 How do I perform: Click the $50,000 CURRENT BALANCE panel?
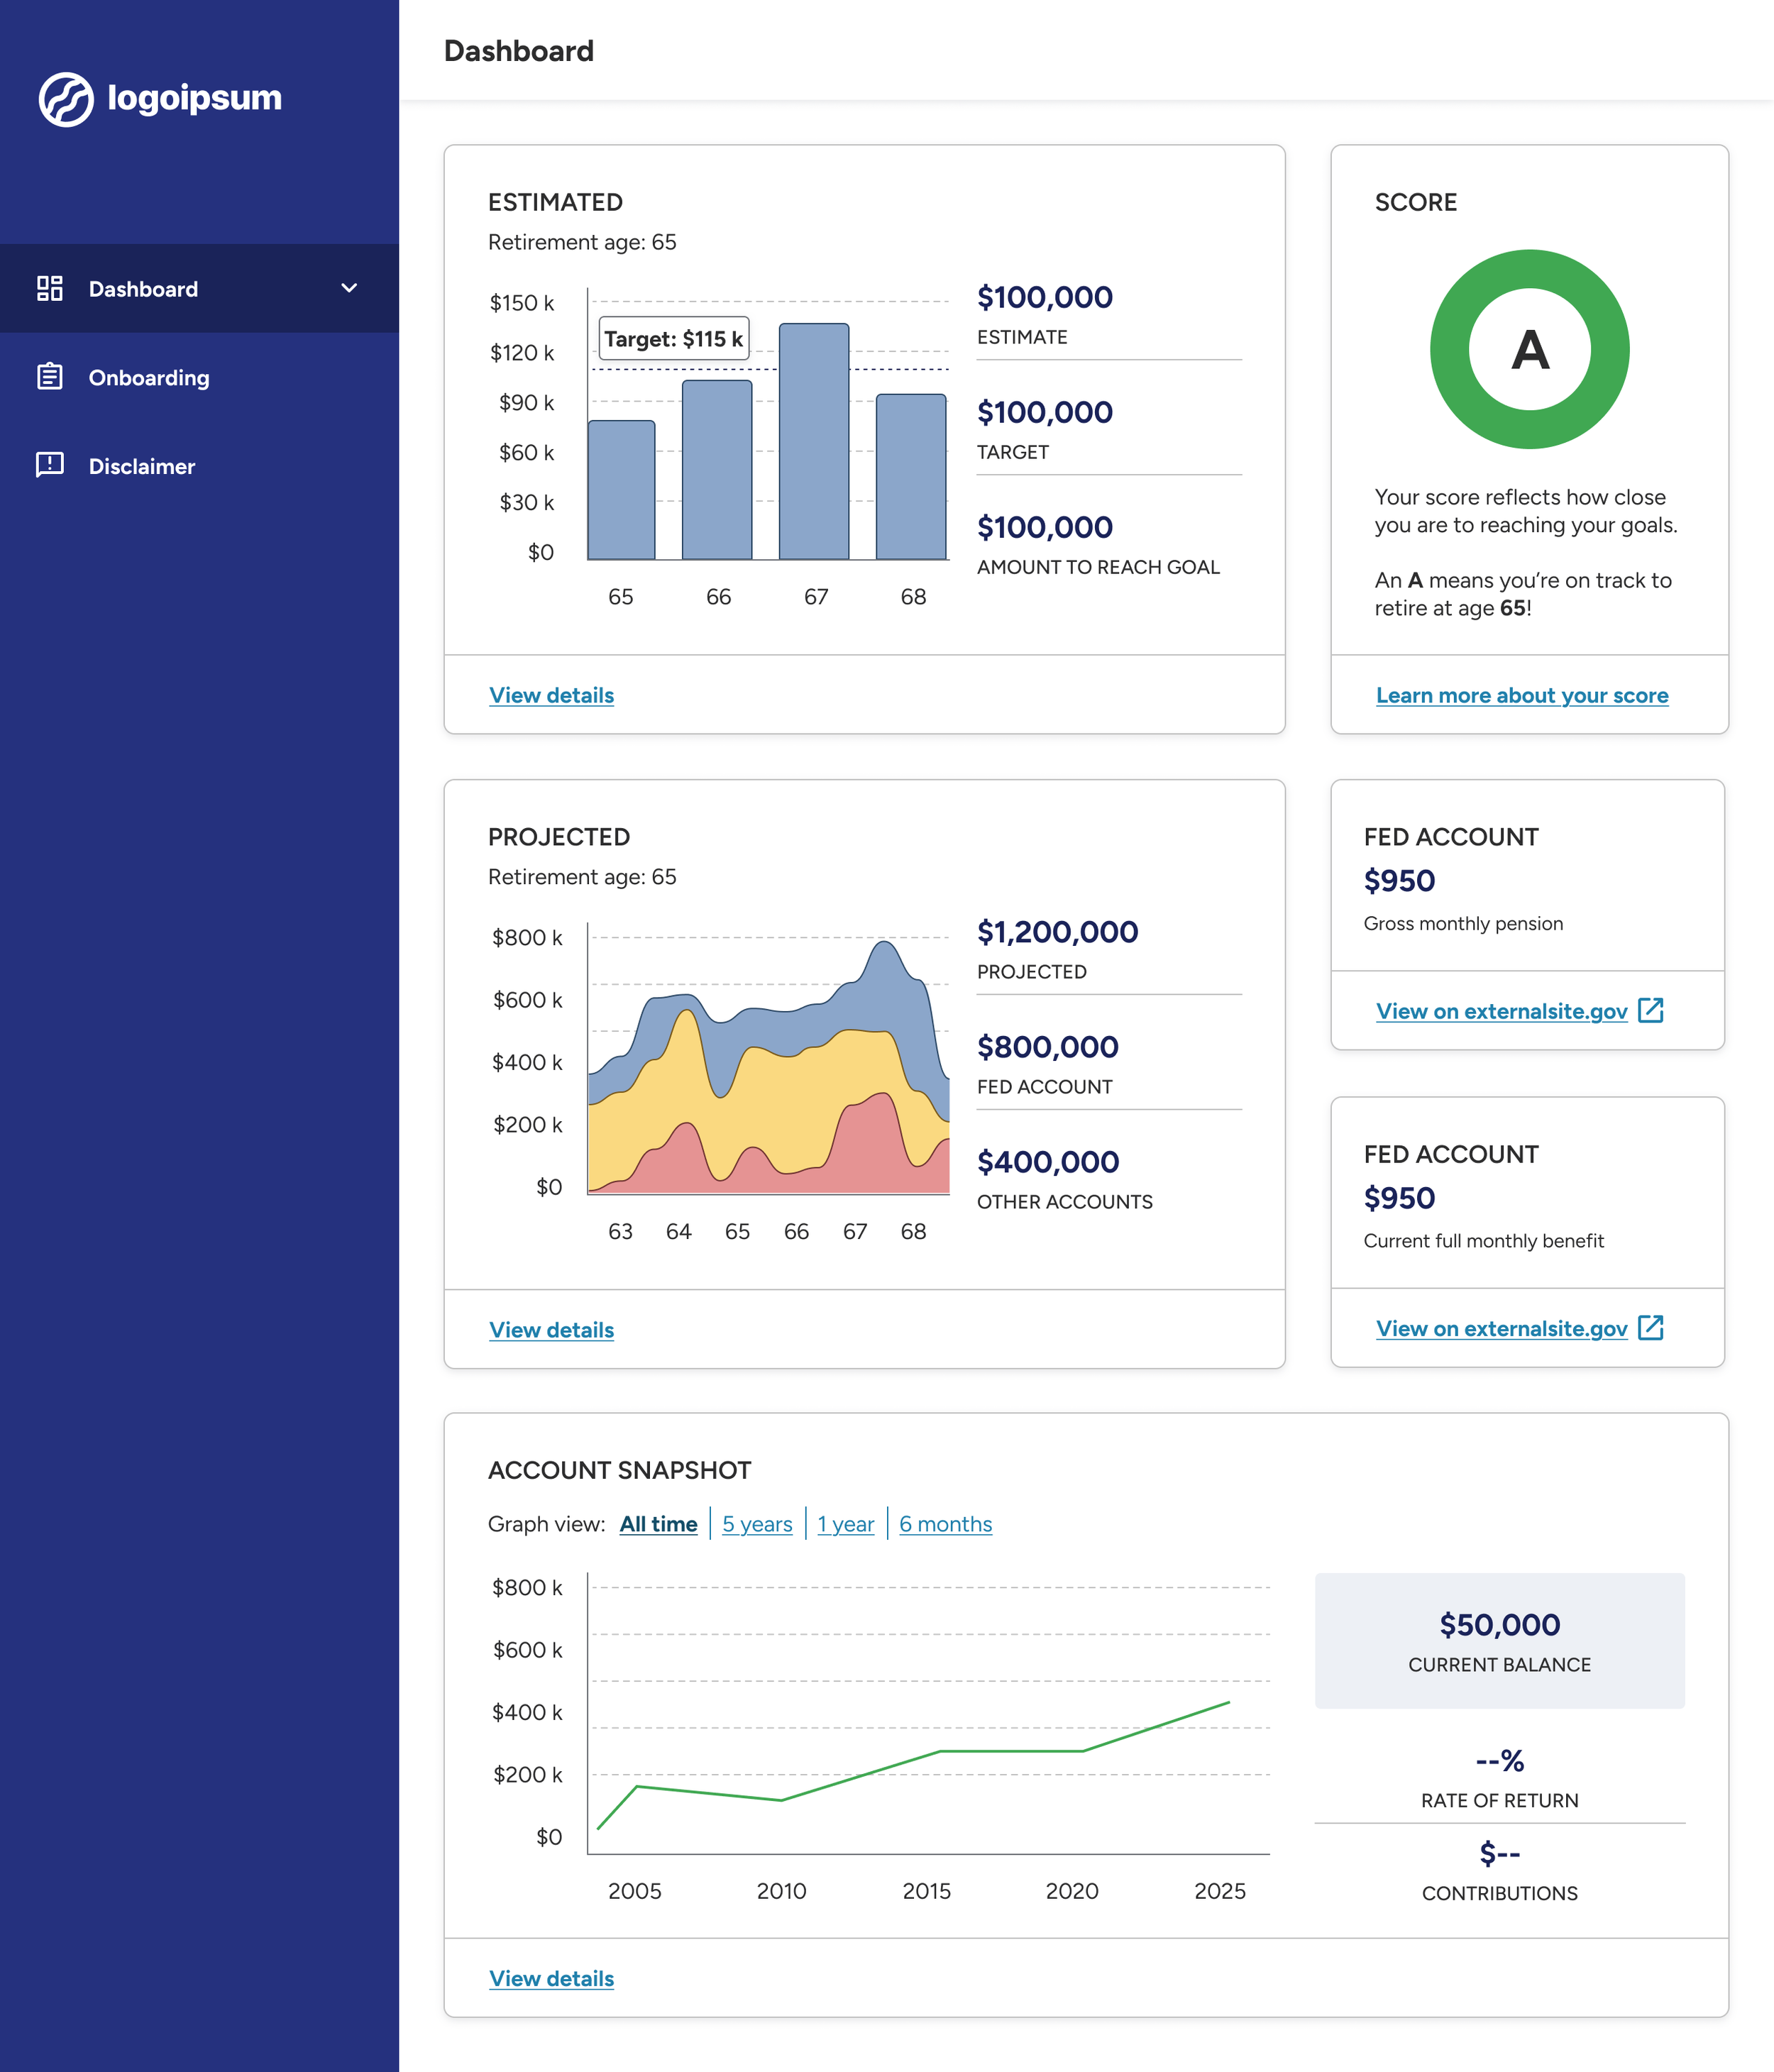tap(1499, 1641)
